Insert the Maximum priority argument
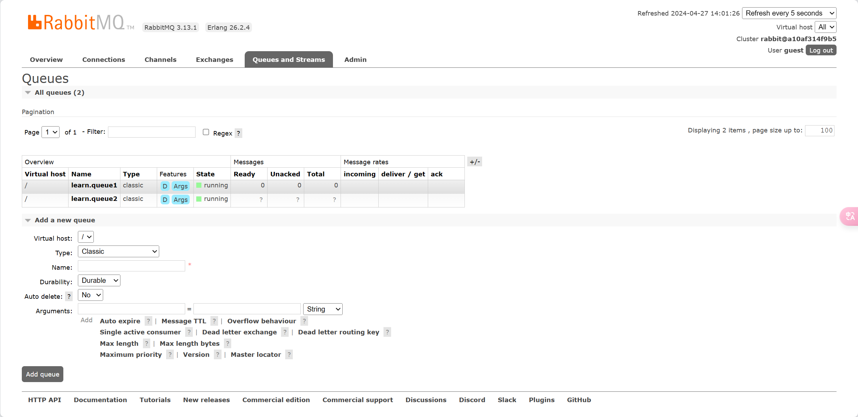The height and width of the screenshot is (417, 858). pyautogui.click(x=131, y=354)
